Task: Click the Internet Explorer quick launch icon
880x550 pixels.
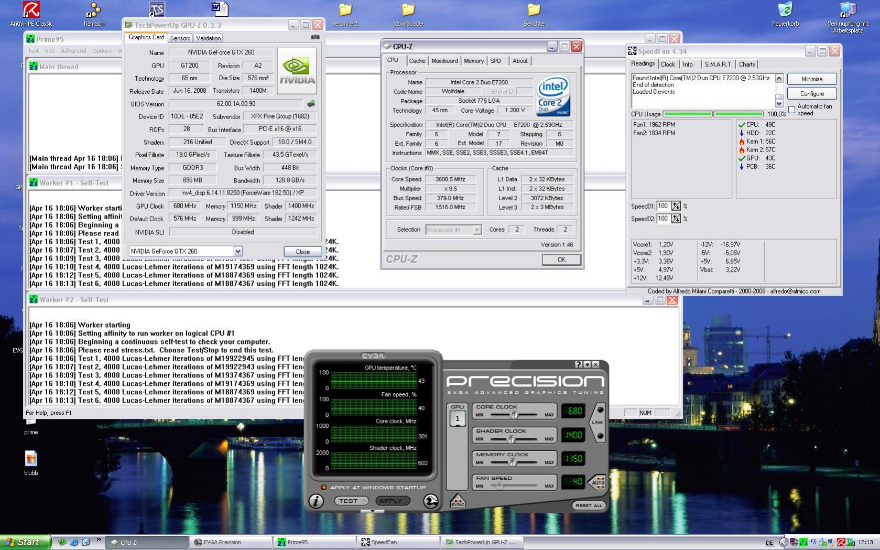Action: tap(74, 542)
